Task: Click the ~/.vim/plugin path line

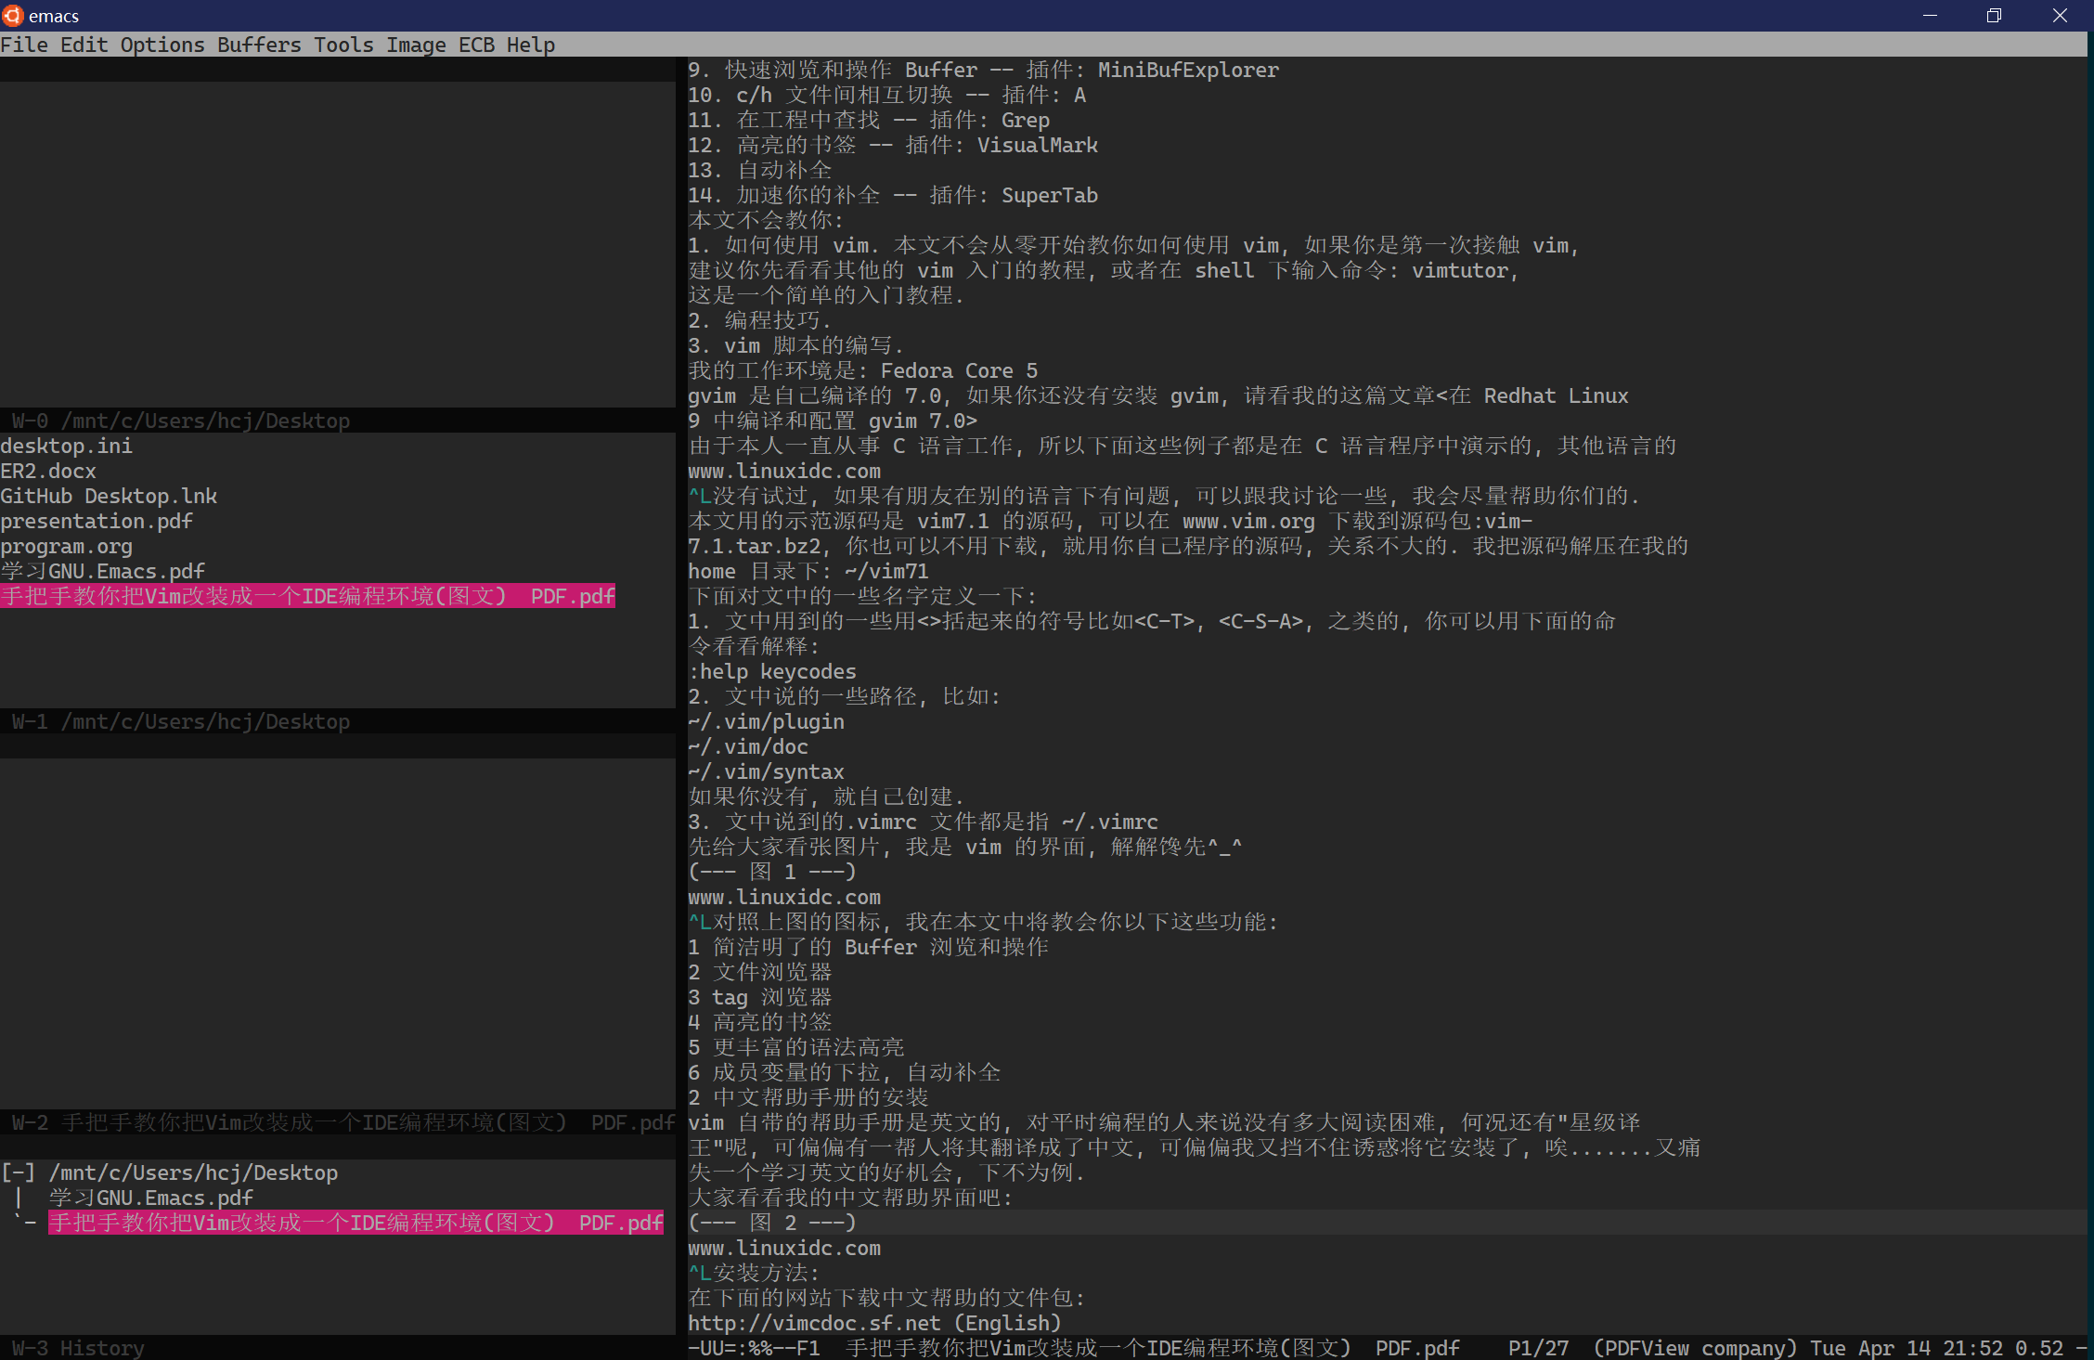Action: (767, 721)
